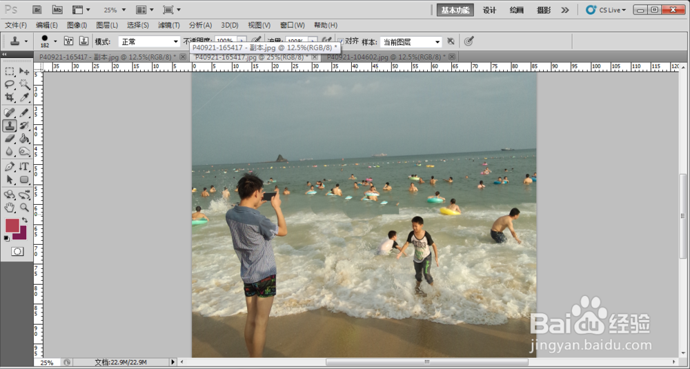The height and width of the screenshot is (369, 690).
Task: Toggle Quick Mask mode
Action: pyautogui.click(x=17, y=251)
